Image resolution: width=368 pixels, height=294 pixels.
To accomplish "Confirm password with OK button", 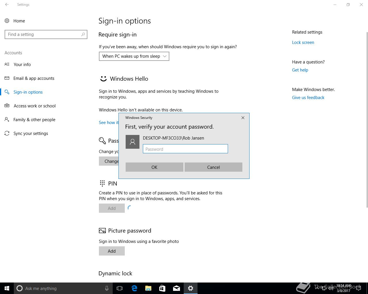I will click(154, 167).
